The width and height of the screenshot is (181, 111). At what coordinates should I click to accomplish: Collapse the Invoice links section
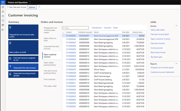pos(176,26)
